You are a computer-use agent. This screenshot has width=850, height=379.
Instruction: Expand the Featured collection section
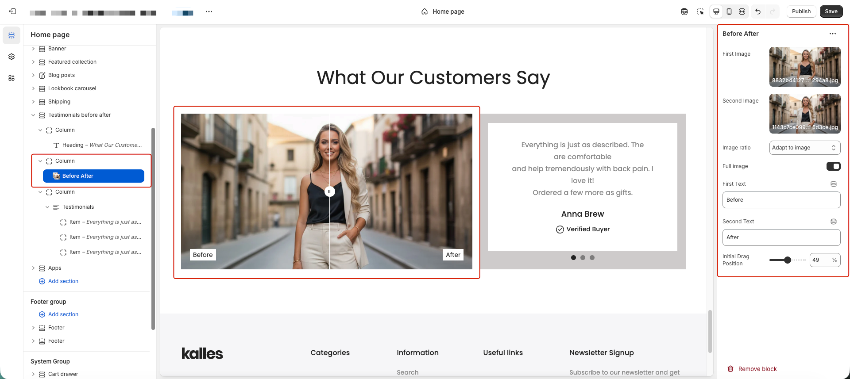33,62
